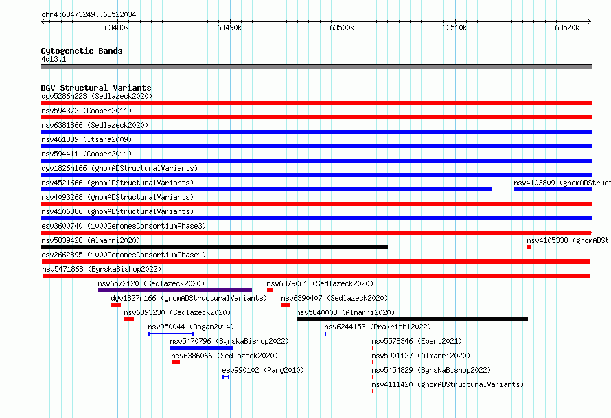Open the nsv5901127 (Almarri2020) label
Image resolution: width=611 pixels, height=418 pixels.
tap(421, 356)
